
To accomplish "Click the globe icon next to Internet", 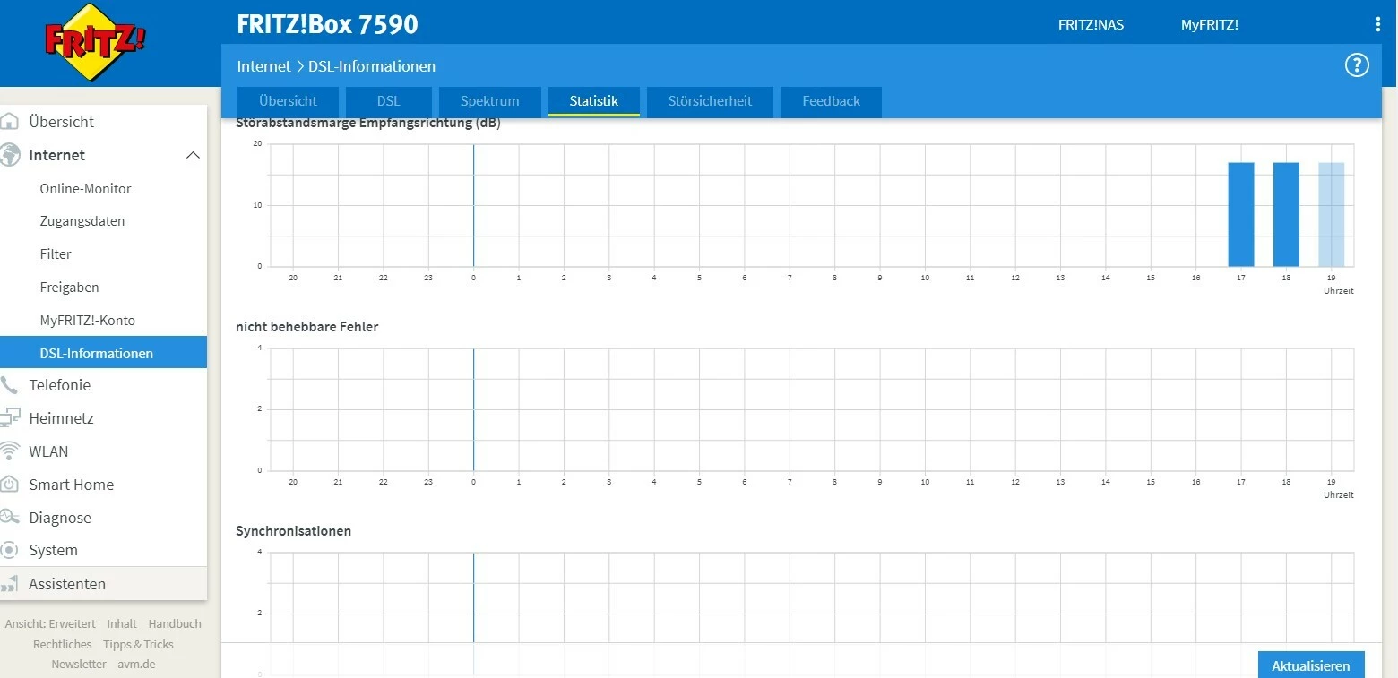I will pos(10,155).
